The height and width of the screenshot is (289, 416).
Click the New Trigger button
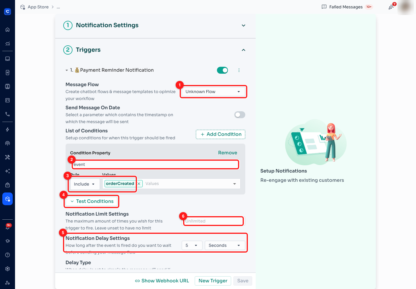(x=213, y=281)
